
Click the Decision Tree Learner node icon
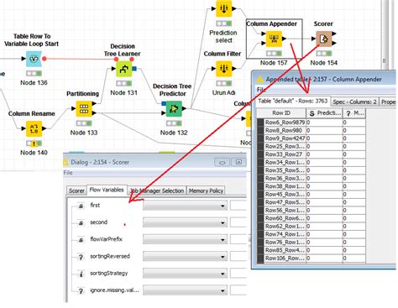123,69
